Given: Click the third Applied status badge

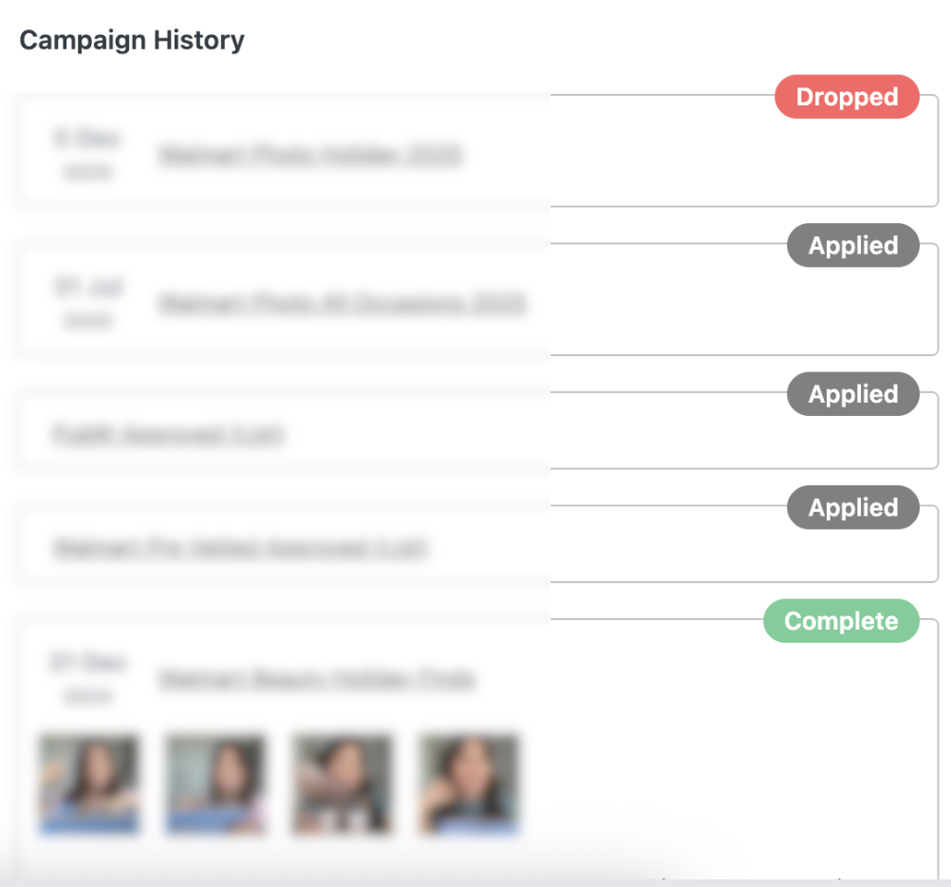Looking at the screenshot, I should click(x=852, y=507).
